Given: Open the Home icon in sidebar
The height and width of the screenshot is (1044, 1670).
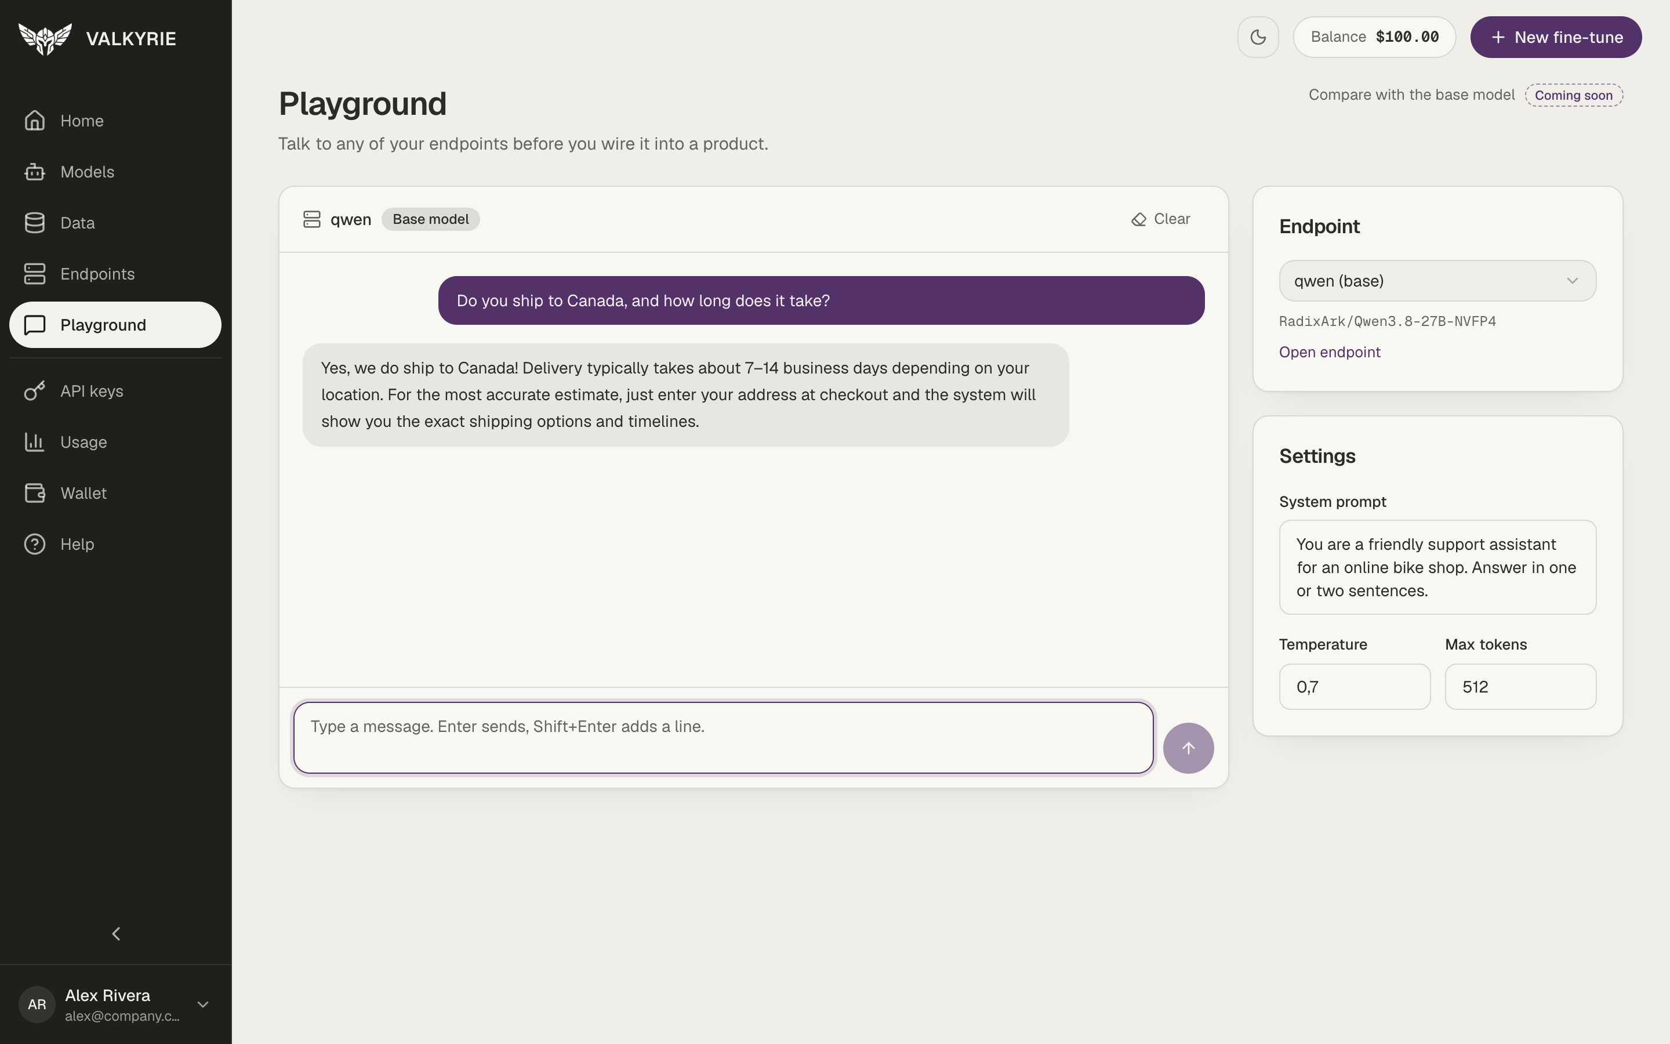Looking at the screenshot, I should [x=35, y=121].
